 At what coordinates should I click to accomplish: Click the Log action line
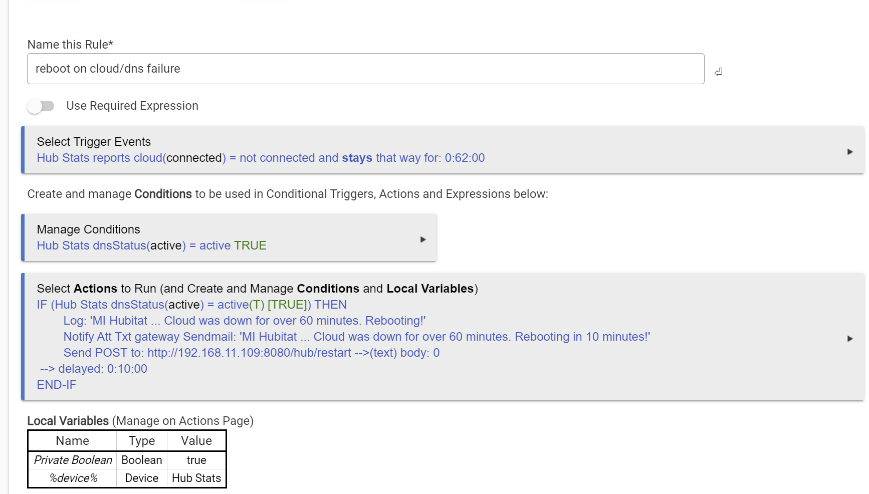pyautogui.click(x=244, y=321)
